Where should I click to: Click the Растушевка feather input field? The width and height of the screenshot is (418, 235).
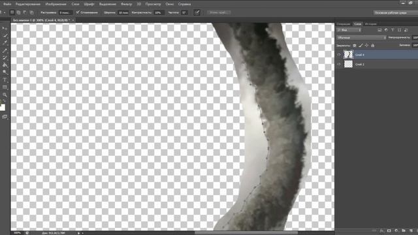tap(65, 12)
